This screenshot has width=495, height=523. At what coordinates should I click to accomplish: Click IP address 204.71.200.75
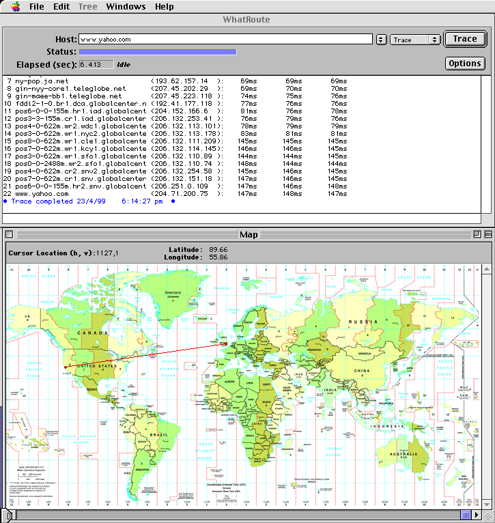click(x=182, y=194)
